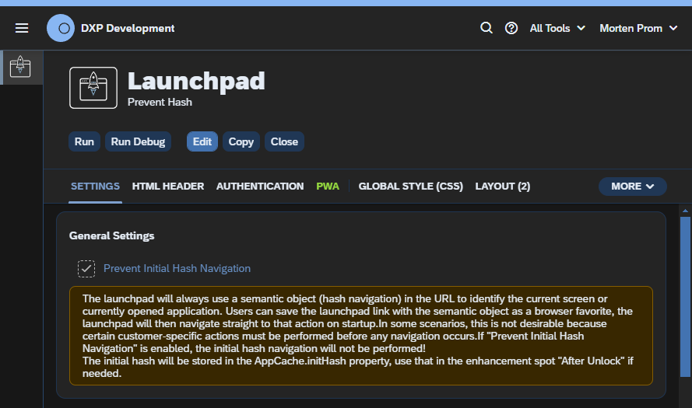Click the Run button
The image size is (692, 408).
point(84,141)
